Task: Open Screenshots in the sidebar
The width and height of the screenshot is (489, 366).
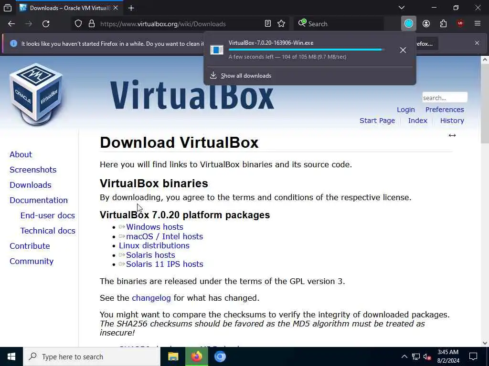Action: pyautogui.click(x=33, y=170)
